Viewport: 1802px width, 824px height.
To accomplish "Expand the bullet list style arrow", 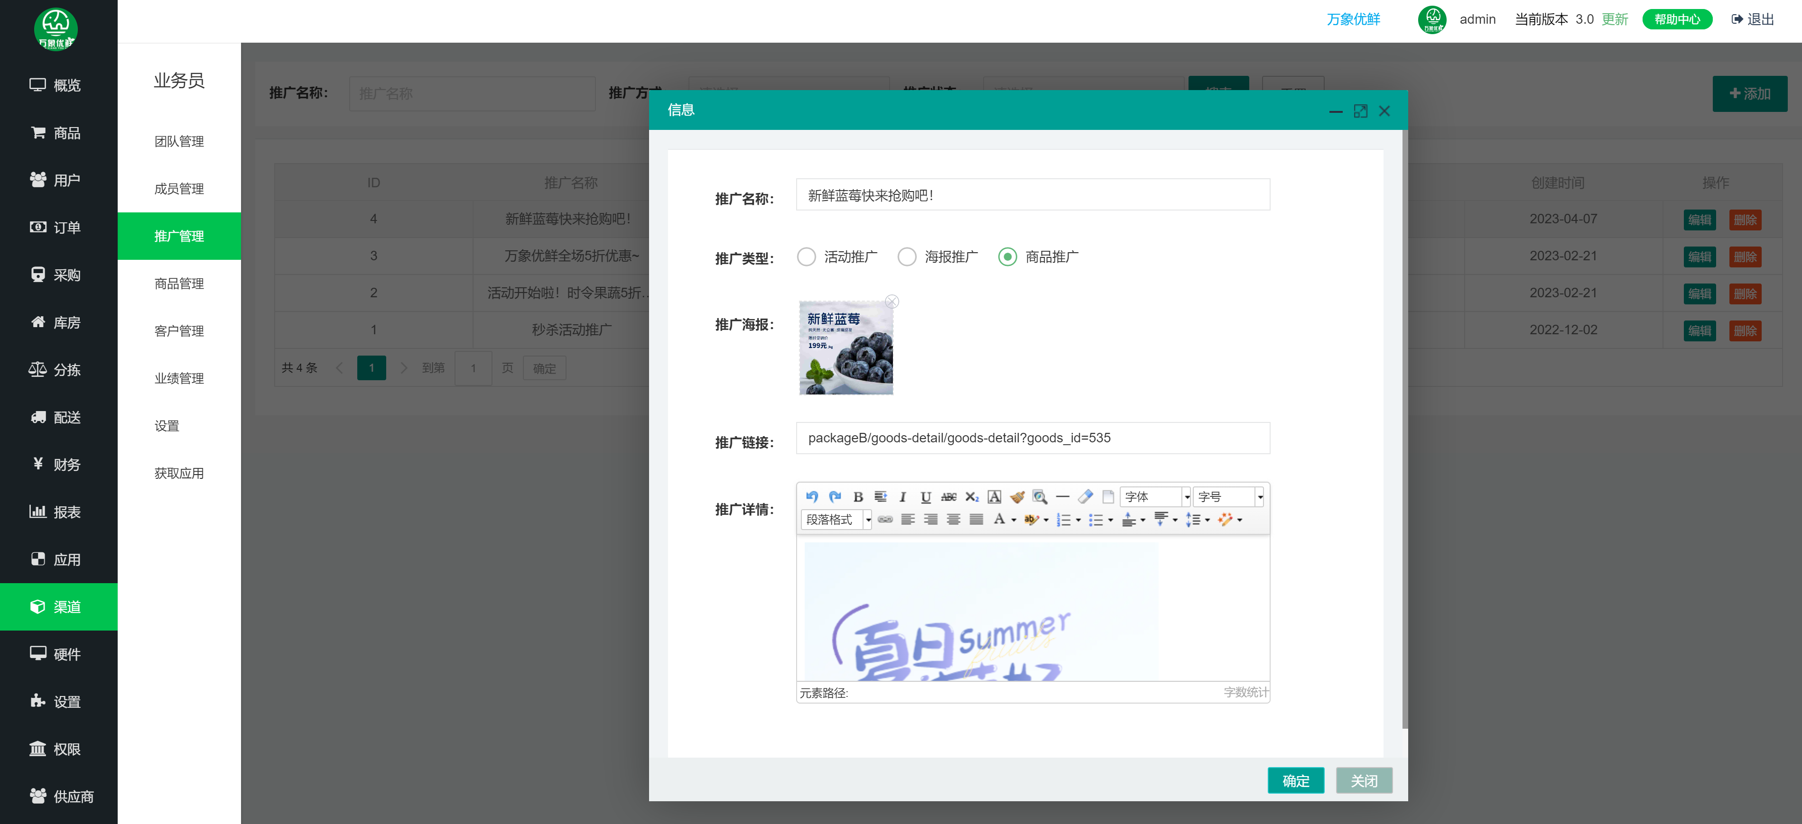I will tap(1110, 520).
